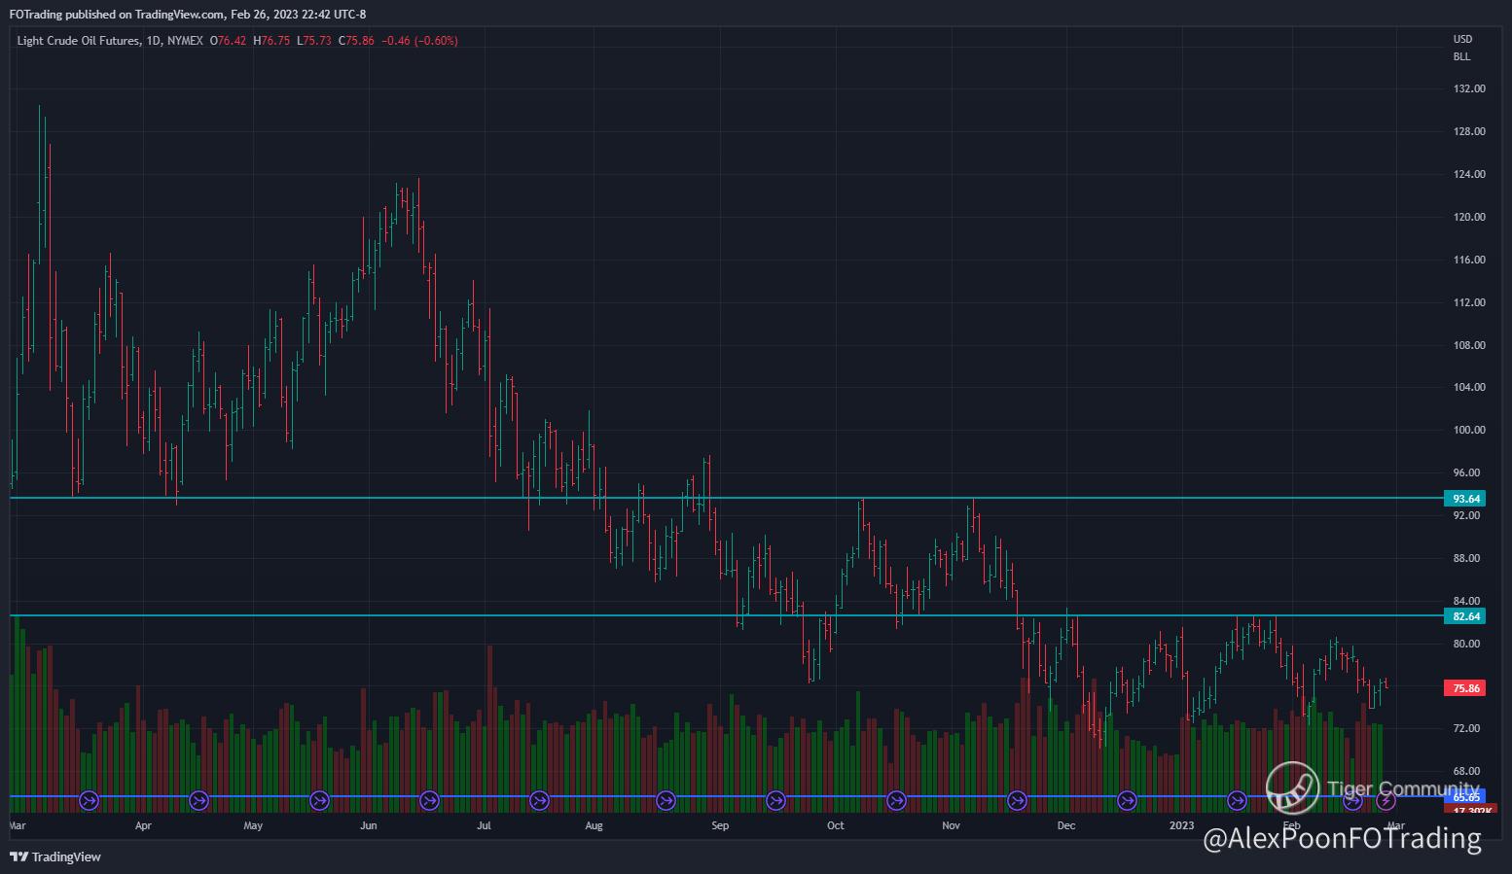Click the purple lightning bolt event icon
Screen dimensions: 1512x874
[x=1386, y=801]
